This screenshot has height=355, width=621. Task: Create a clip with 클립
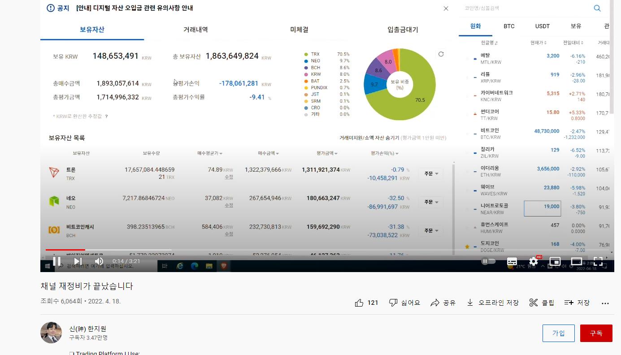click(542, 303)
